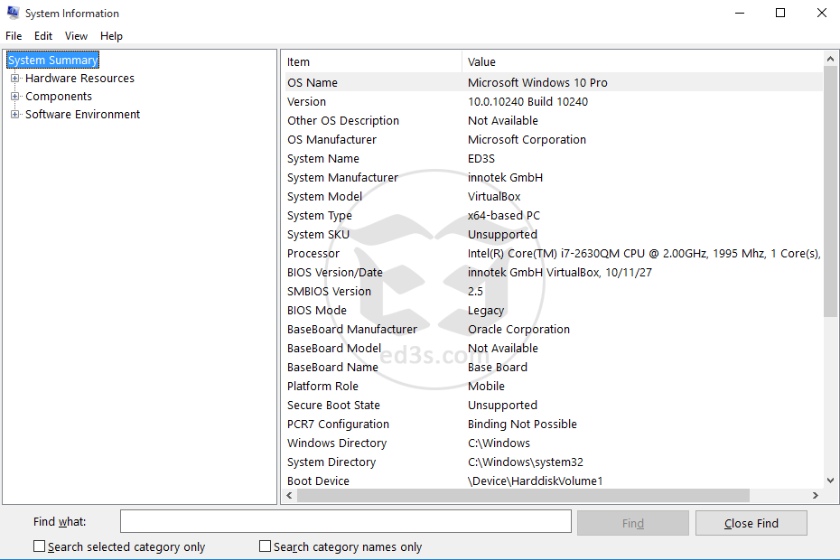Select System Summary in the tree
Viewport: 840px width, 560px height.
pyautogui.click(x=52, y=61)
